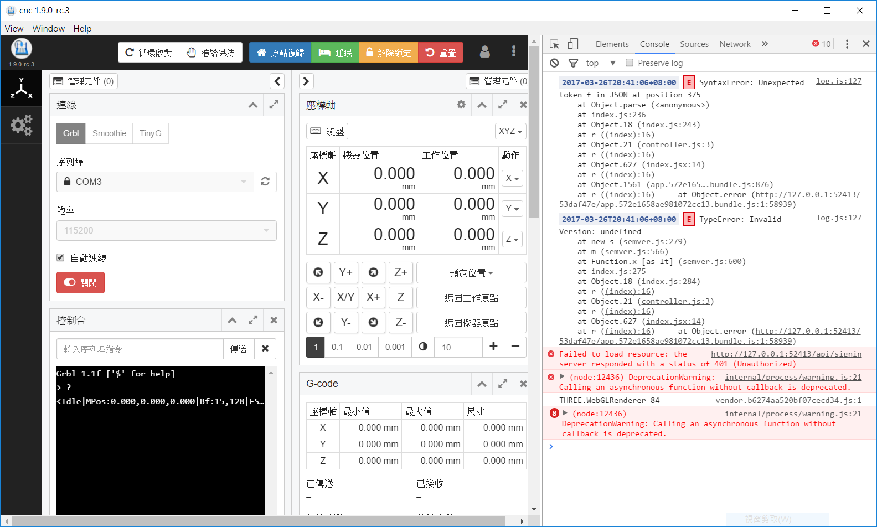Image resolution: width=877 pixels, height=527 pixels.
Task: Open the XYZ axes dropdown
Action: click(510, 131)
